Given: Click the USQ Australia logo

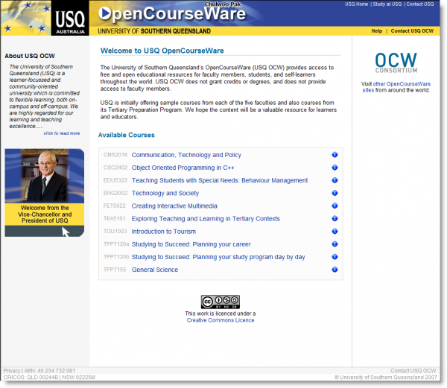Looking at the screenshot, I should (70, 18).
